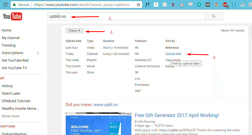
Task: Open the camera screenshot extension
Action: (x=182, y=5)
